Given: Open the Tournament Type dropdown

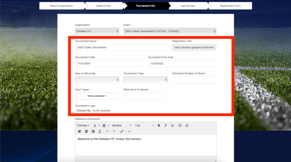Looking at the screenshot, I should point(145,80).
